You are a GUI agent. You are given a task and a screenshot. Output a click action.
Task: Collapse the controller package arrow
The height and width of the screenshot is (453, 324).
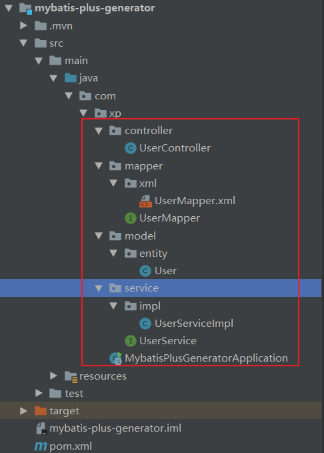(99, 131)
